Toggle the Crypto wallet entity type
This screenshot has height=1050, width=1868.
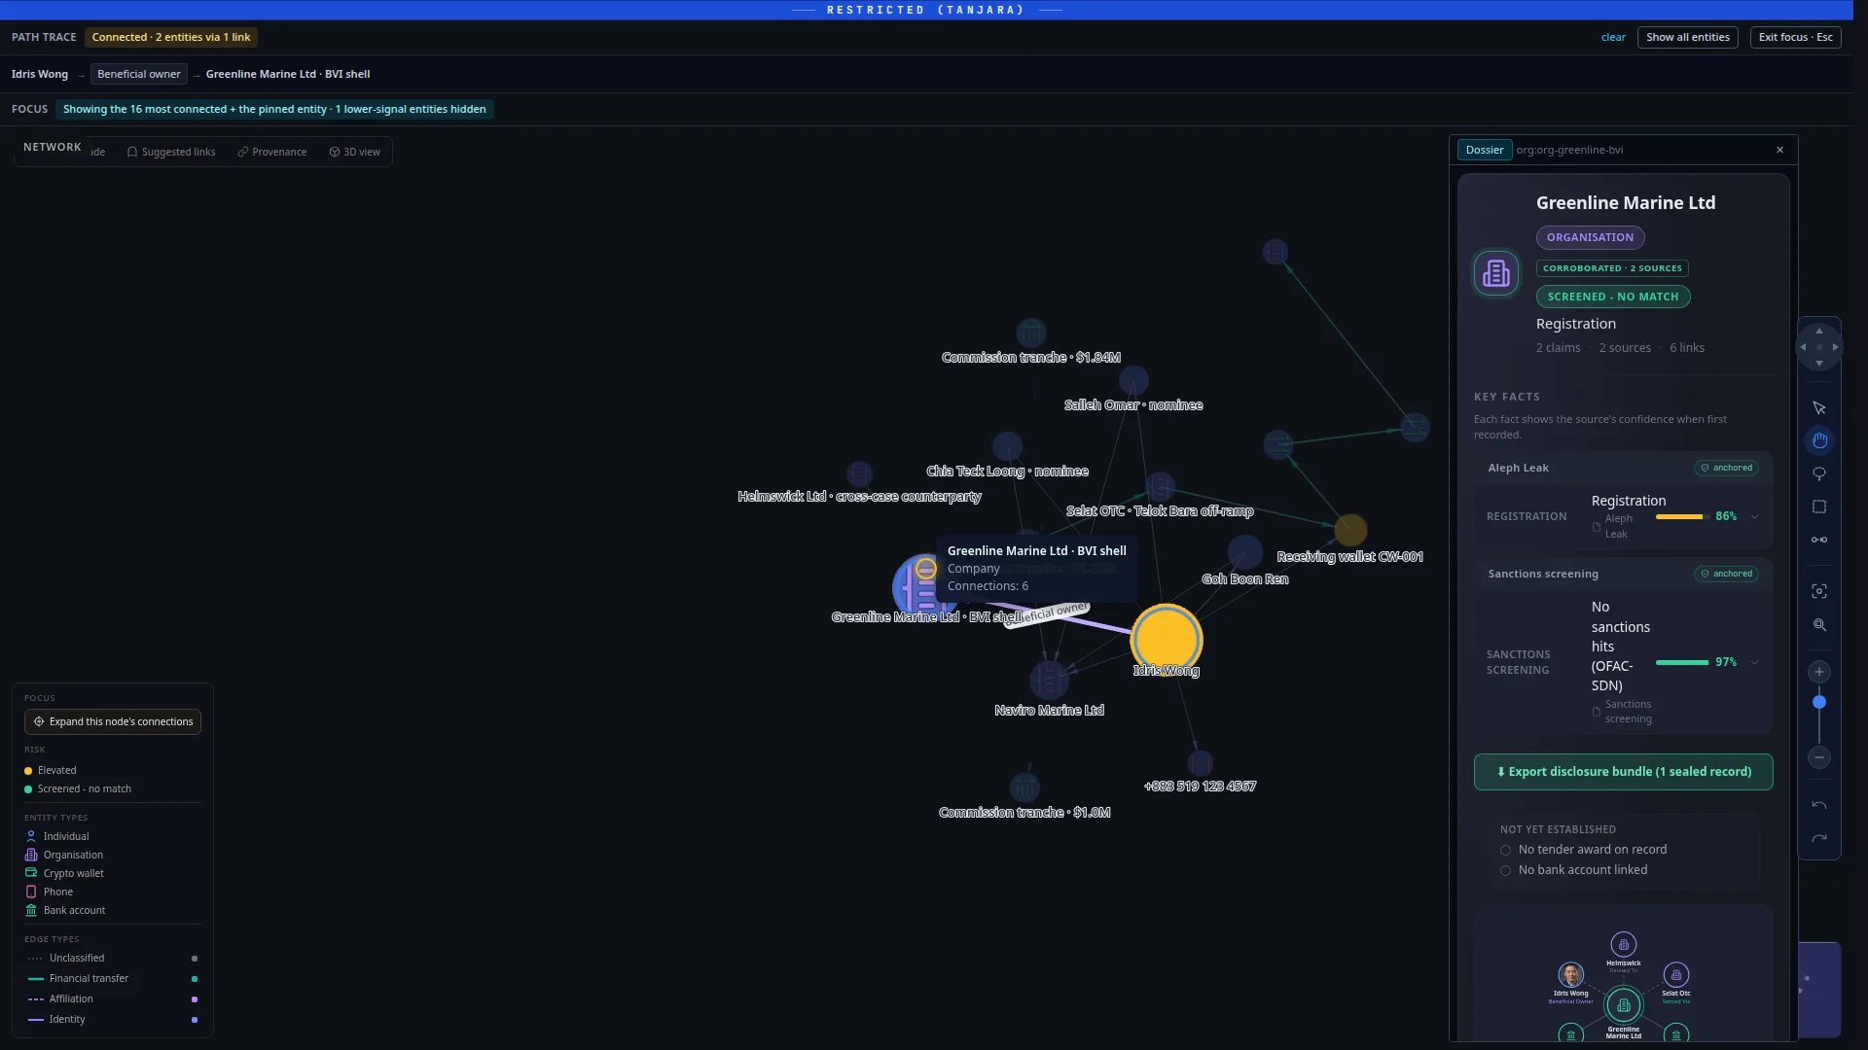click(64, 873)
